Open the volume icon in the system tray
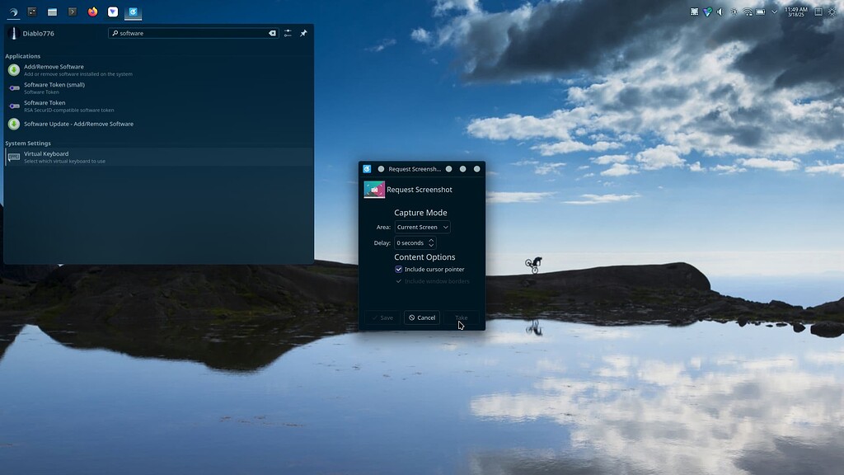The width and height of the screenshot is (844, 475). coord(720,12)
